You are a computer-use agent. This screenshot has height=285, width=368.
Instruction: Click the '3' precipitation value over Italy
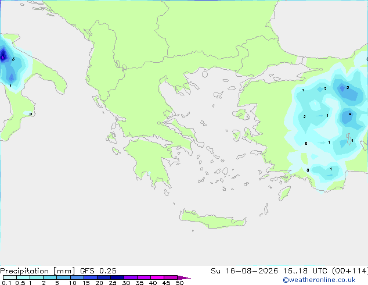pos(13,59)
